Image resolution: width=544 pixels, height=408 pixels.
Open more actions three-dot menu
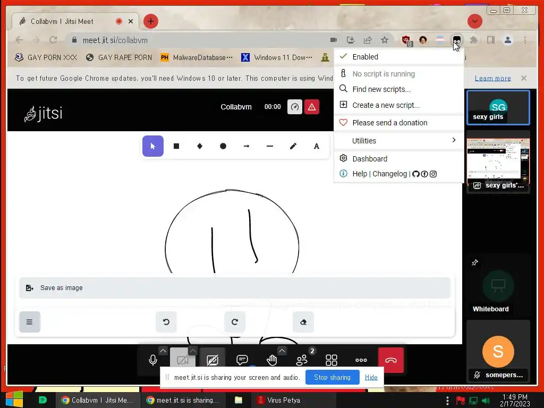tap(361, 360)
